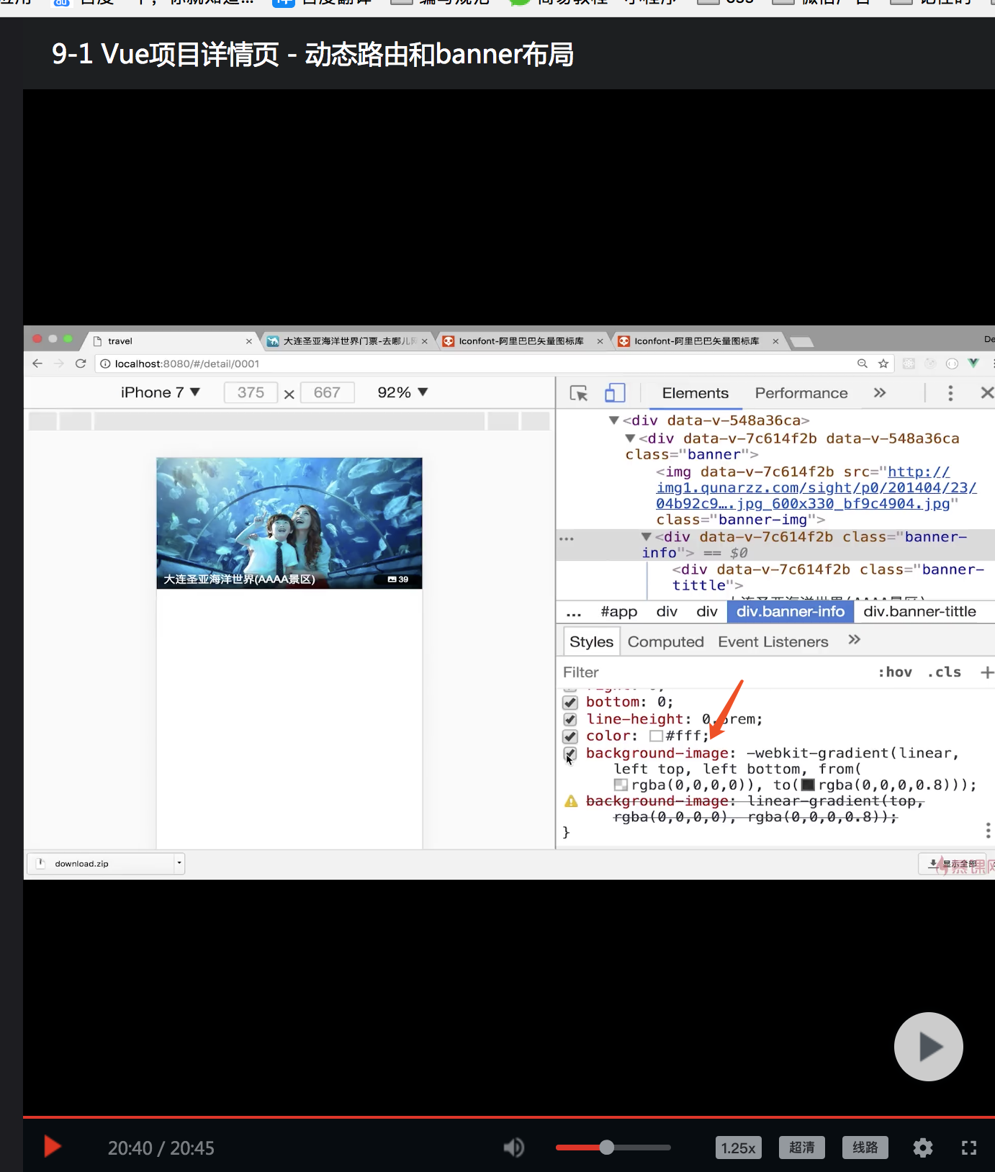Click the div.banner-info breadcrumb
This screenshot has width=995, height=1172.
(x=791, y=612)
